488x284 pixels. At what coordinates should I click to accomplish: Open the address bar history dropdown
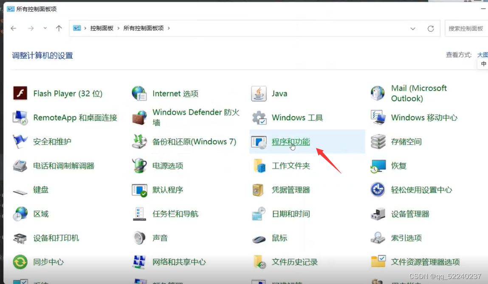[x=413, y=28]
